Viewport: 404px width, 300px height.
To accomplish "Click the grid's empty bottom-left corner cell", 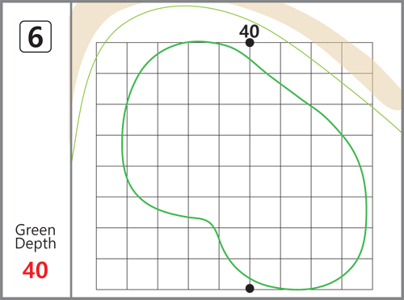I will (x=112, y=274).
